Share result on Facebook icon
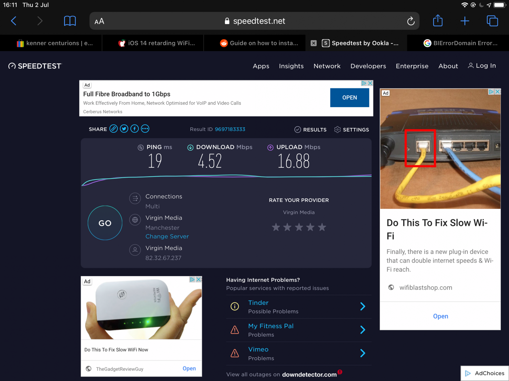509x381 pixels. coord(134,129)
